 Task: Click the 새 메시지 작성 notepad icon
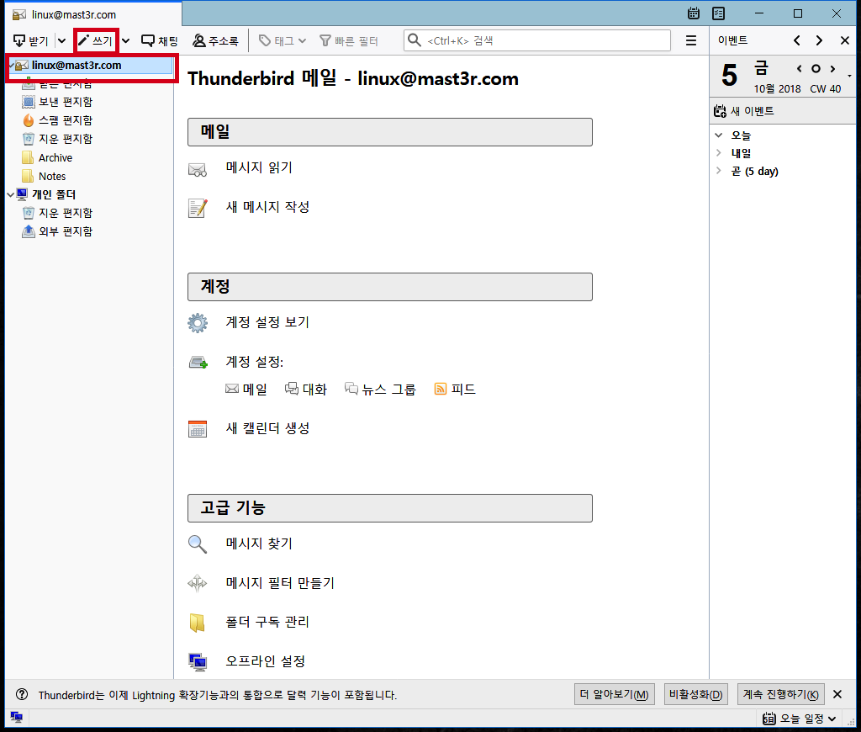click(198, 209)
